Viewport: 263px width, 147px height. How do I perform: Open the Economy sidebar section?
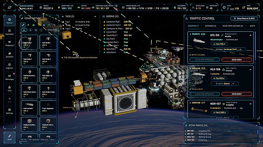coord(9,55)
